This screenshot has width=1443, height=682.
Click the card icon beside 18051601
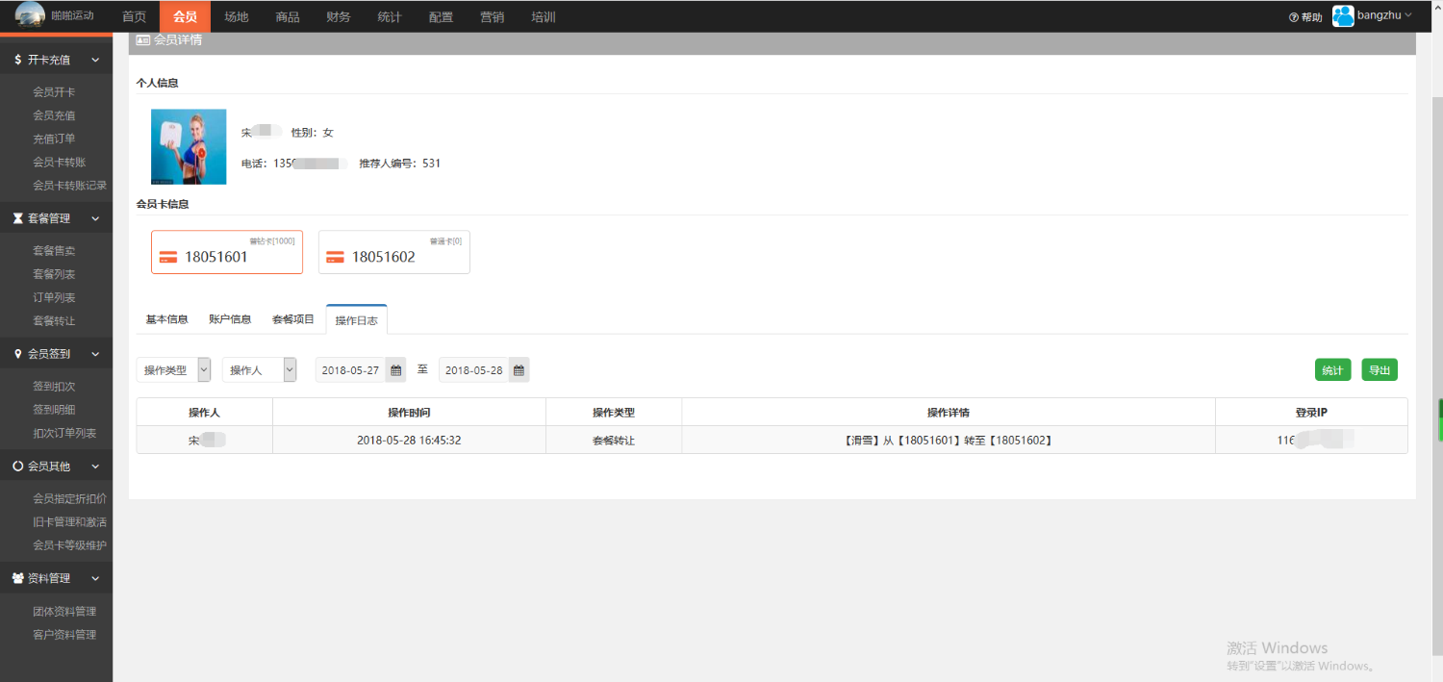[x=168, y=257]
